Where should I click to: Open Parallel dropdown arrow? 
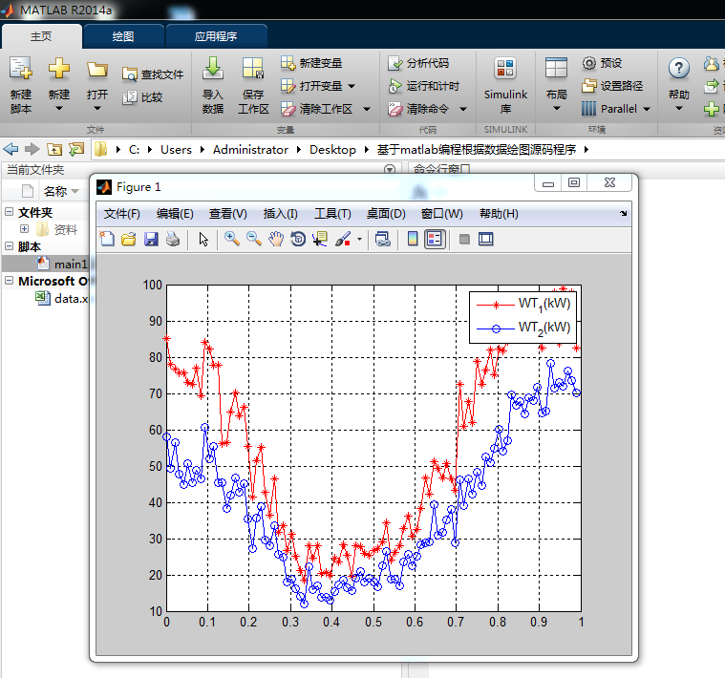tap(647, 109)
